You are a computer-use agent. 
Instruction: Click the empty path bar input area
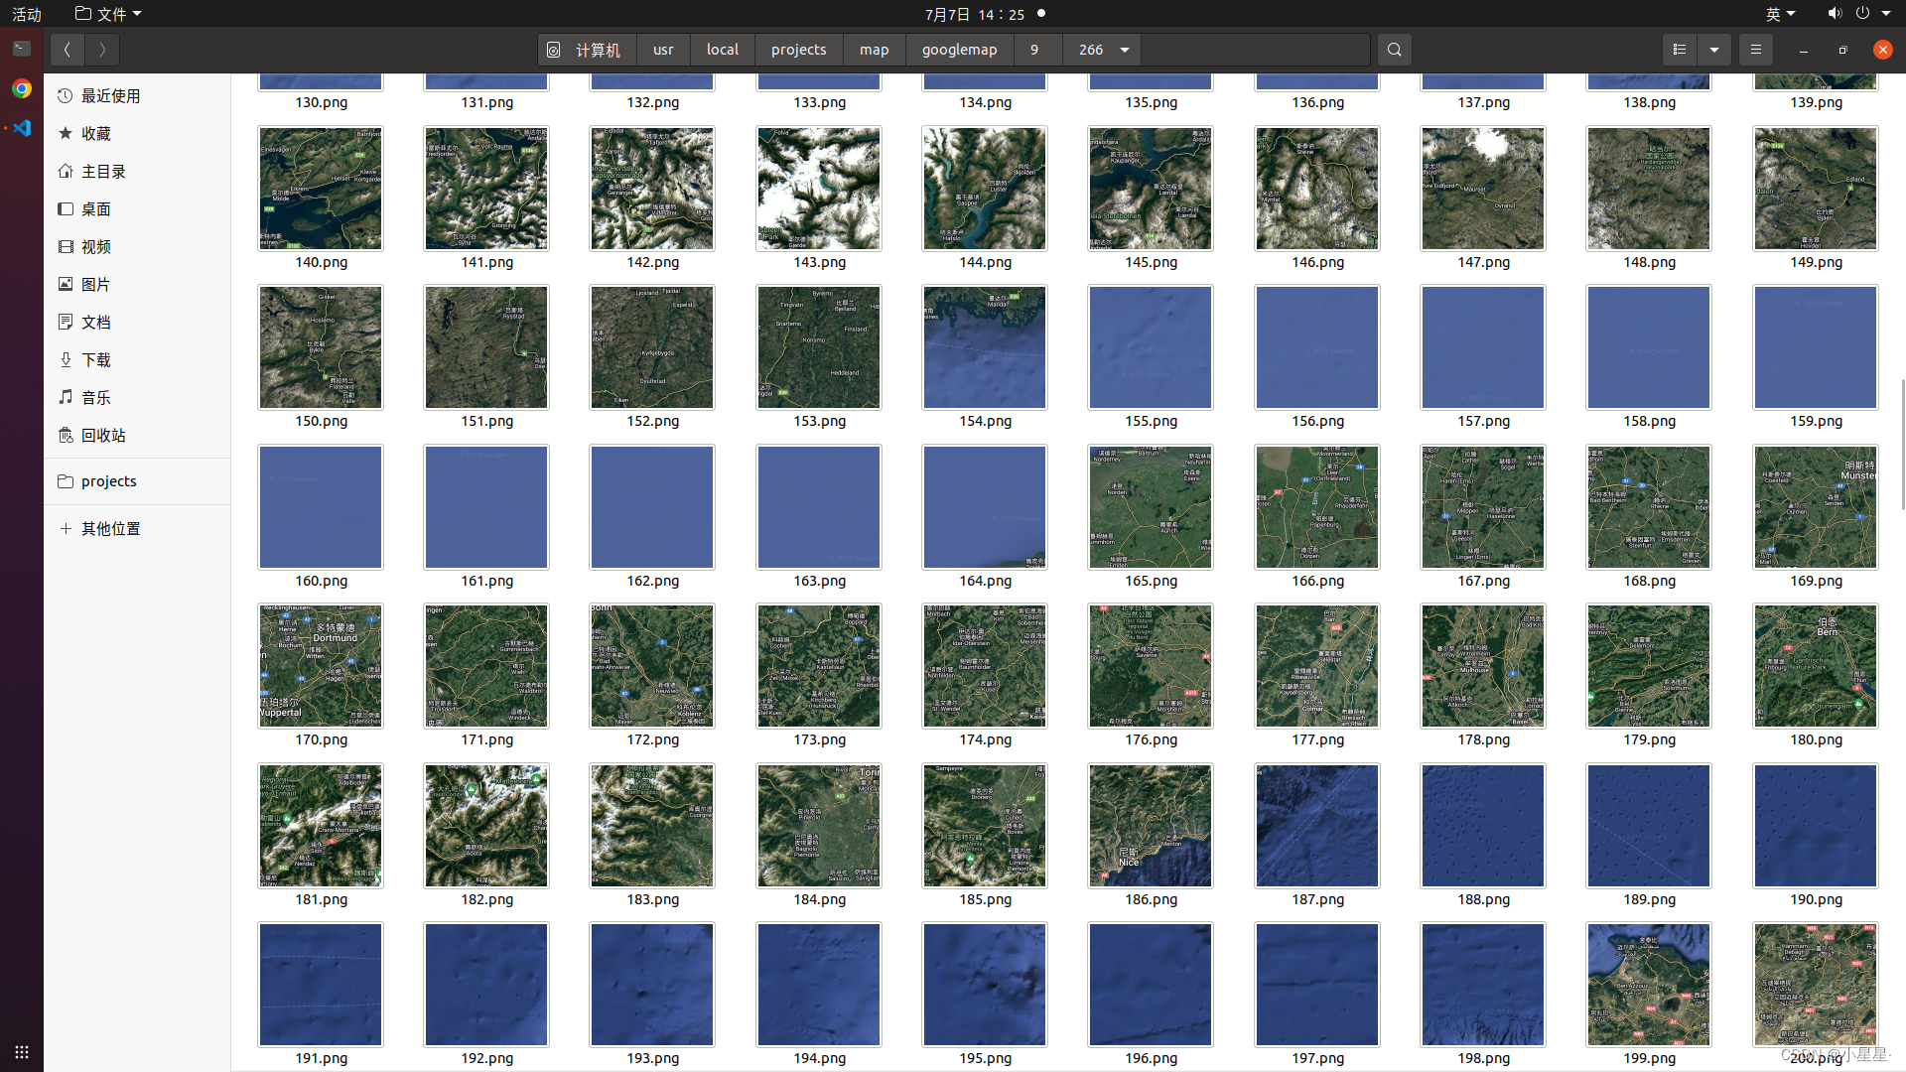click(1255, 50)
